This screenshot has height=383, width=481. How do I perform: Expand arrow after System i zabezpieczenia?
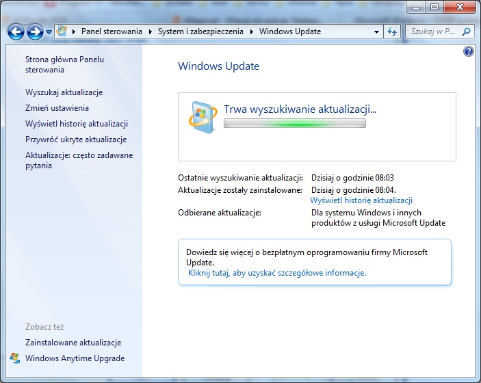252,31
